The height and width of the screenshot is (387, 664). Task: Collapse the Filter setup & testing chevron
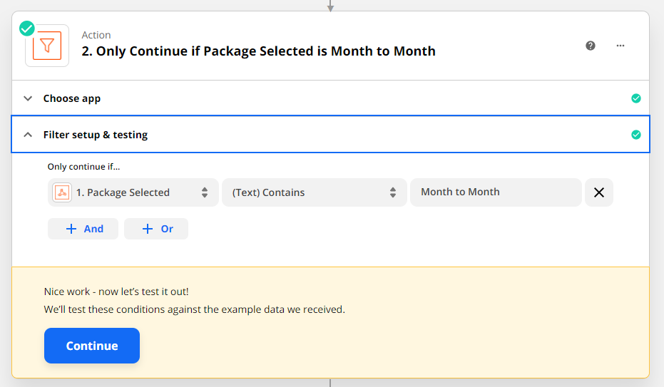[28, 135]
